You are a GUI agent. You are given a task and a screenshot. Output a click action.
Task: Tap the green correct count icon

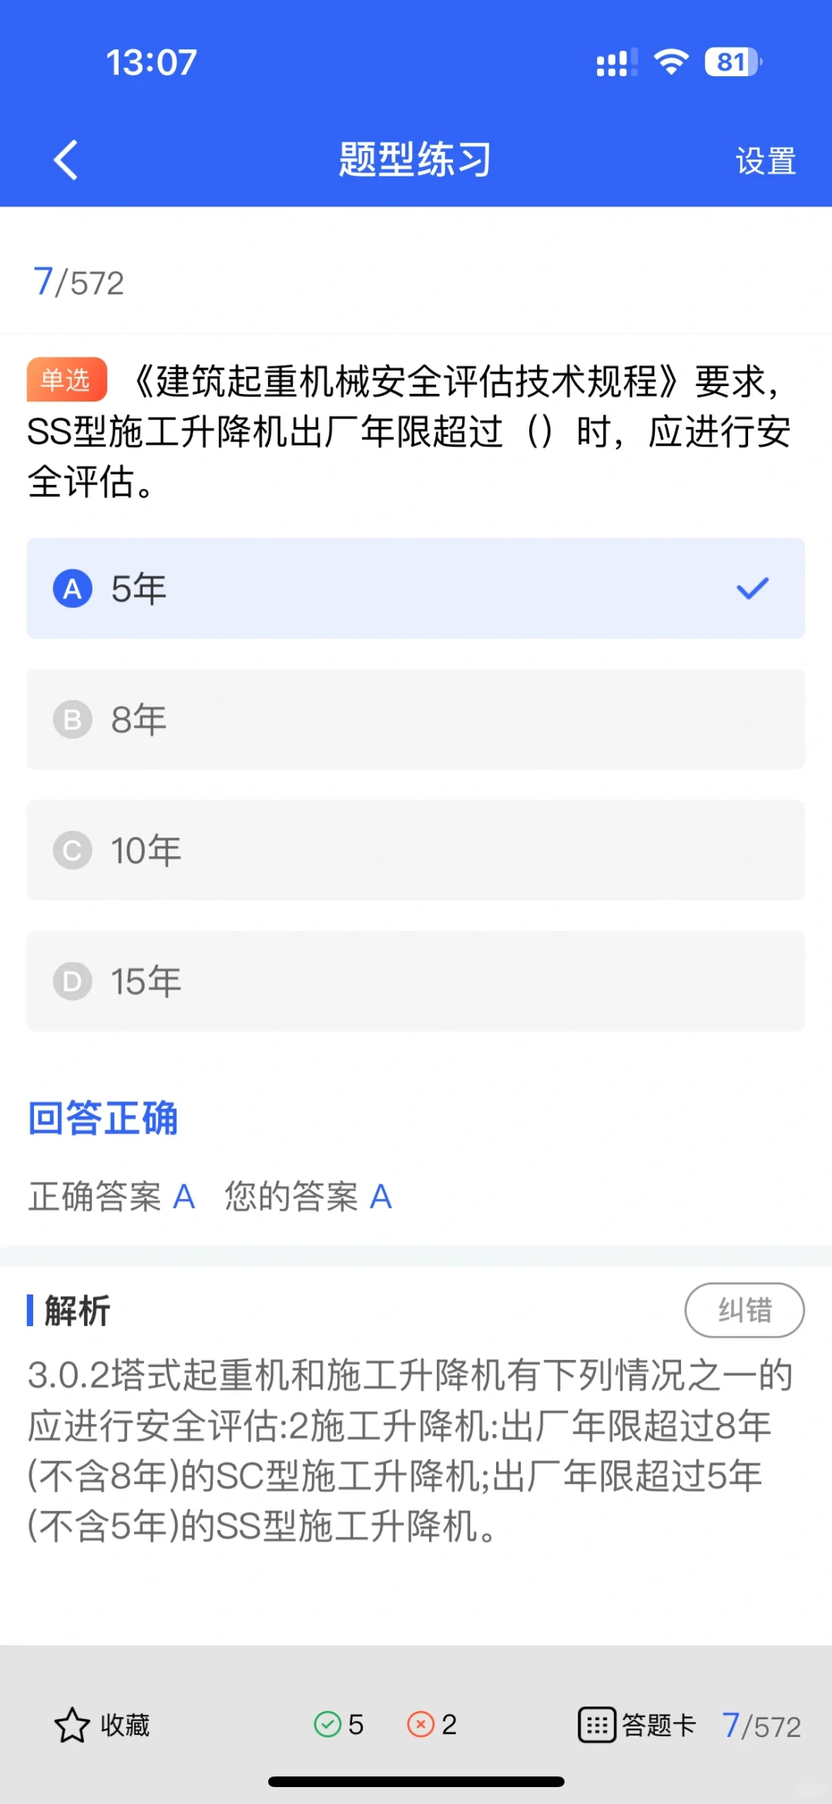(327, 1724)
